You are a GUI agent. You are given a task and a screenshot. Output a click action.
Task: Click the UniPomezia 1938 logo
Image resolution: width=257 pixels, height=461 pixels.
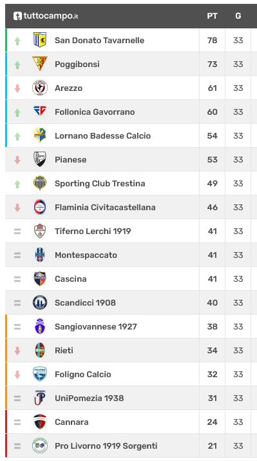[40, 398]
